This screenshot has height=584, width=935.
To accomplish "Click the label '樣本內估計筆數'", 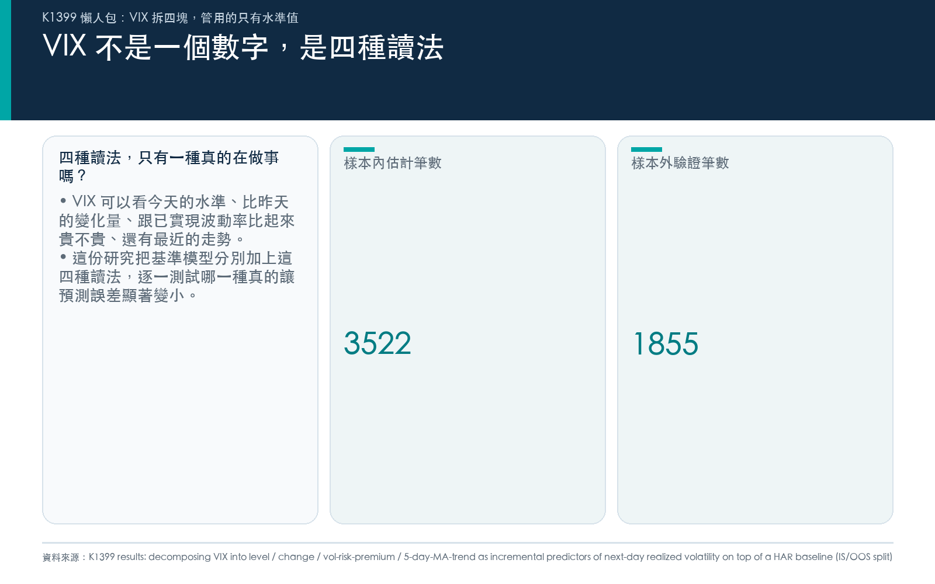I will tap(393, 163).
